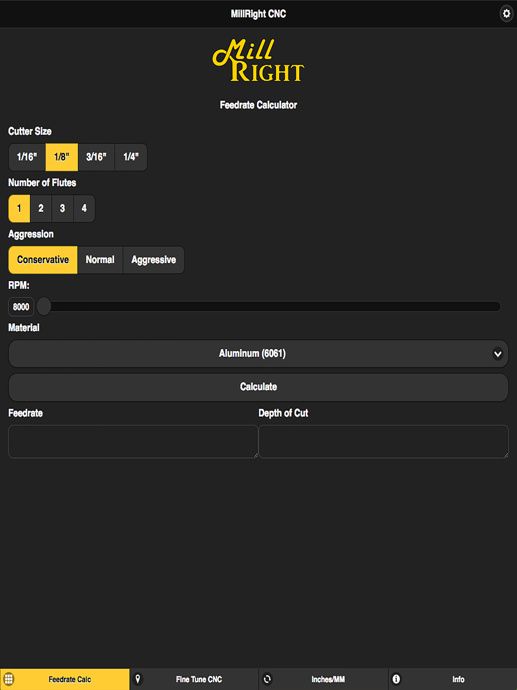Tap the grid icon beside Feedrate Calc
The height and width of the screenshot is (690, 517).
tap(9, 679)
